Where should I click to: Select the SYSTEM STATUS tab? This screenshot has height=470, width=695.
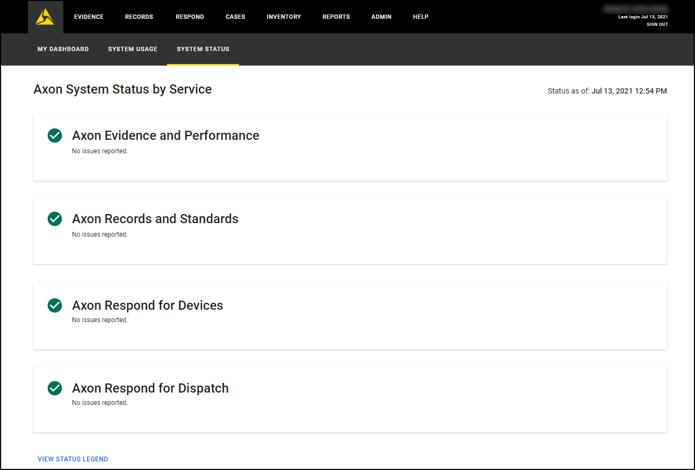point(202,49)
